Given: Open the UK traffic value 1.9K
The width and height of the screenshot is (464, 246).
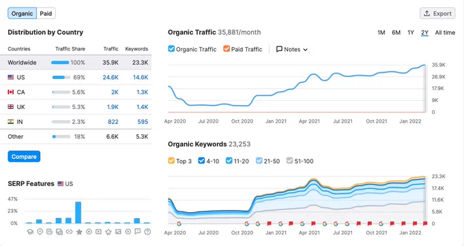Looking at the screenshot, I should click(113, 107).
